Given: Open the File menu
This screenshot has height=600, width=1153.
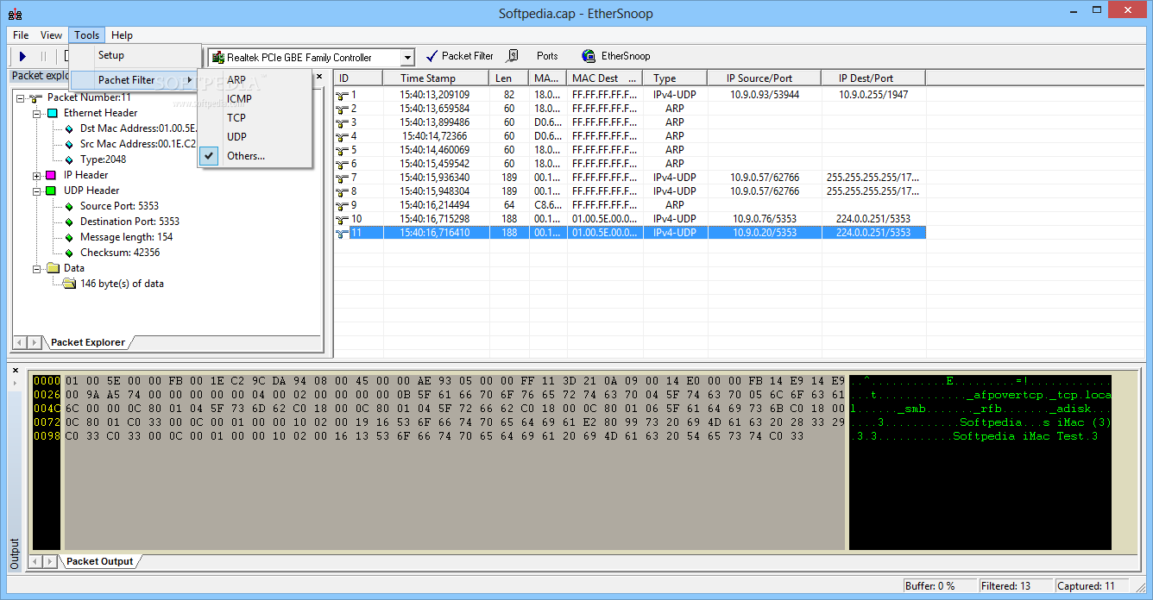Looking at the screenshot, I should coord(21,35).
